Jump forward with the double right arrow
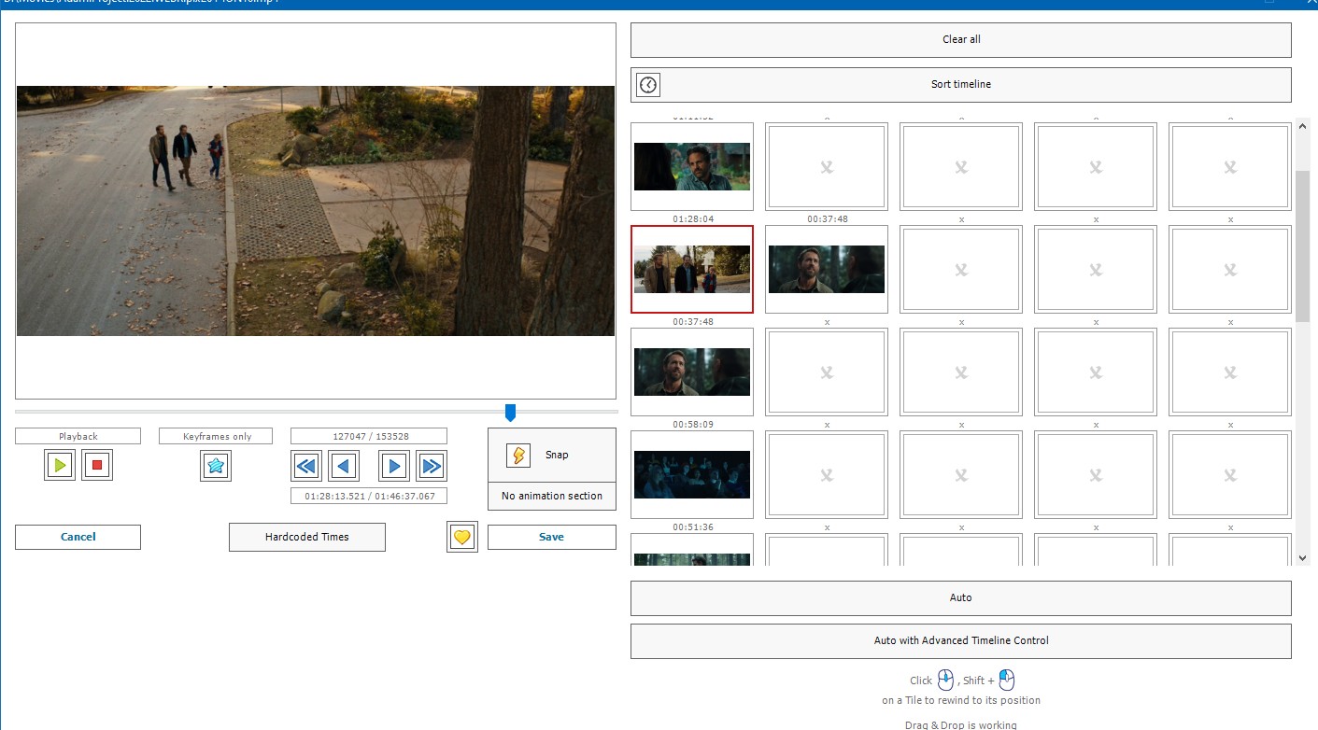This screenshot has width=1318, height=730. click(432, 465)
